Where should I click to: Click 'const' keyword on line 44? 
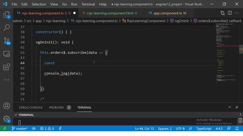point(49,63)
